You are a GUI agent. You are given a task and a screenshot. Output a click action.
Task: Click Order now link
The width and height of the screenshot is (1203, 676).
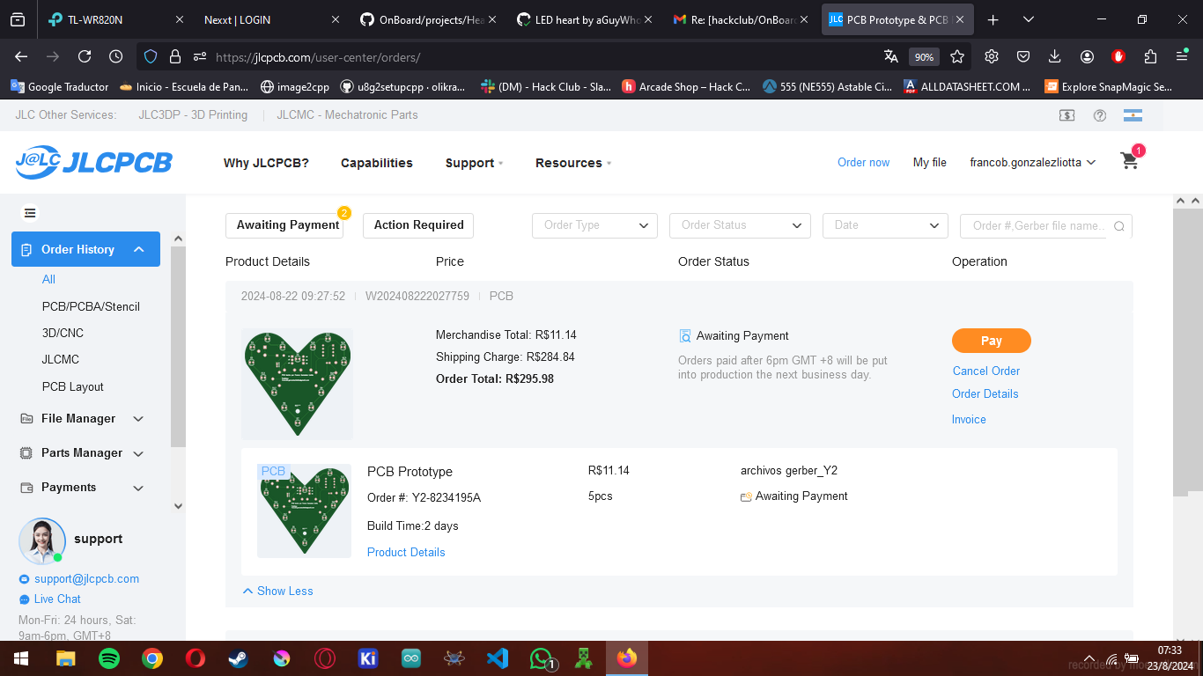(x=863, y=162)
